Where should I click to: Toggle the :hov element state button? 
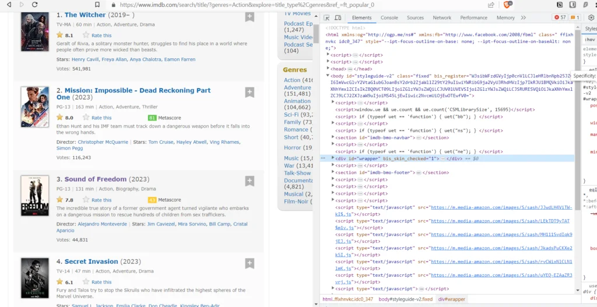590,39
